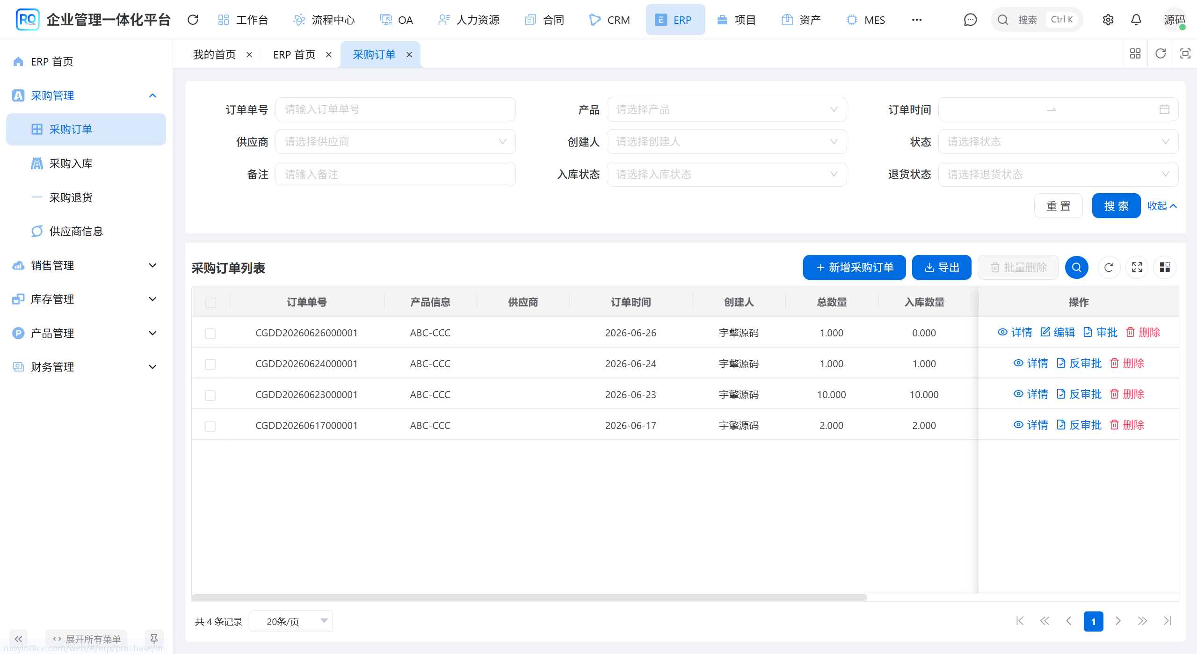This screenshot has width=1197, height=654.
Task: Click 反审批 for order CGDD20260624000001
Action: pos(1079,363)
